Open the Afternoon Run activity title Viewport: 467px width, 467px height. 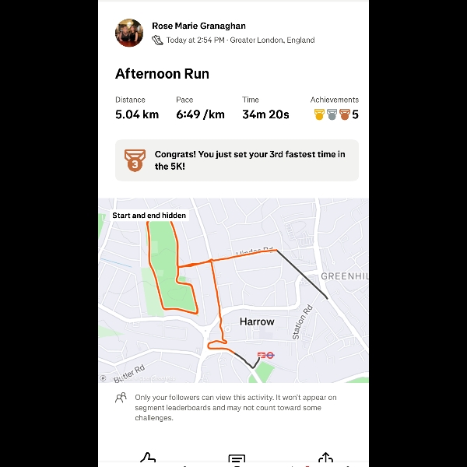pos(162,74)
